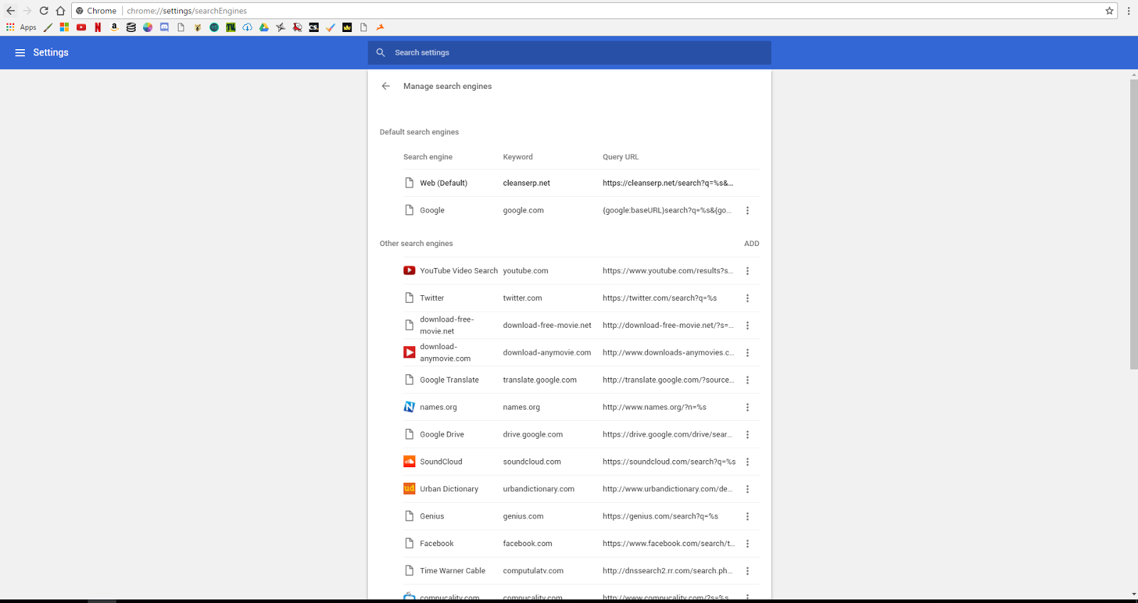The image size is (1138, 603).
Task: Click the browser forward arrow
Action: pos(27,11)
